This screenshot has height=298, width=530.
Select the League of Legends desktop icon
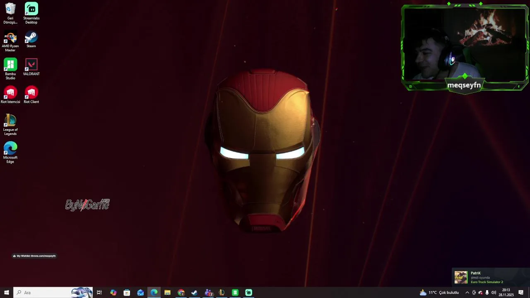(x=10, y=125)
